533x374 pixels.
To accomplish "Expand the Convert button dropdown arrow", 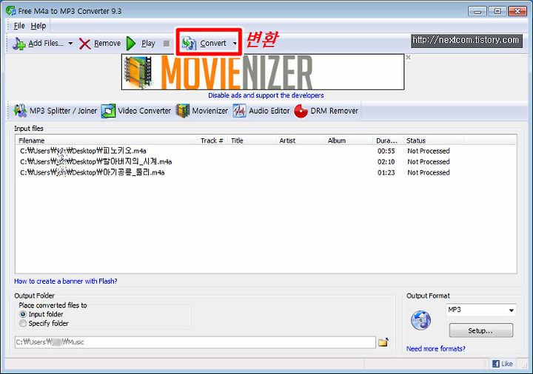I will pyautogui.click(x=235, y=44).
